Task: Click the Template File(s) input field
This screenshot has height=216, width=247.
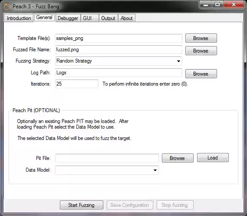Action: tap(119, 38)
